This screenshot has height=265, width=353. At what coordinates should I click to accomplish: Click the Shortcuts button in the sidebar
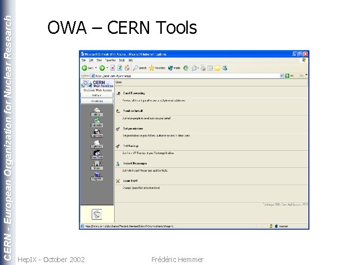tap(97, 101)
